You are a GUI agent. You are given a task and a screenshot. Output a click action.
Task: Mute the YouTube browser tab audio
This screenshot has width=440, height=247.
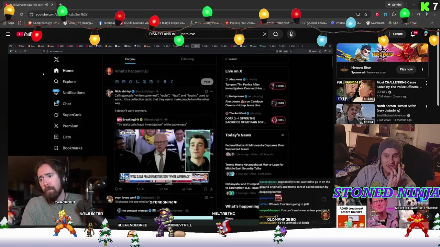tap(47, 5)
